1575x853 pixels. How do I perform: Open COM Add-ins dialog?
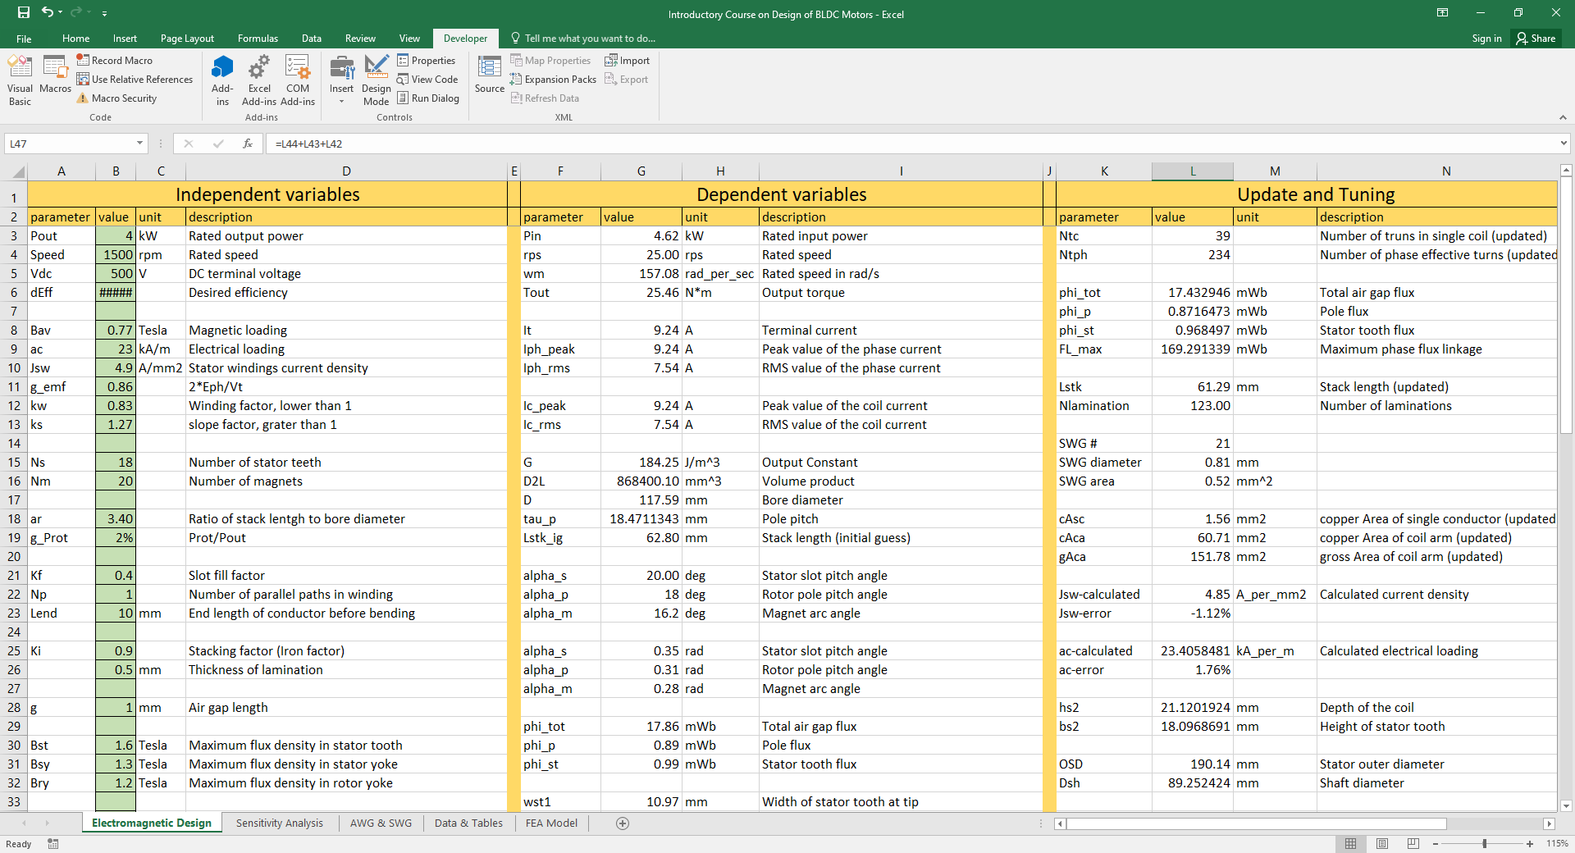coord(297,80)
